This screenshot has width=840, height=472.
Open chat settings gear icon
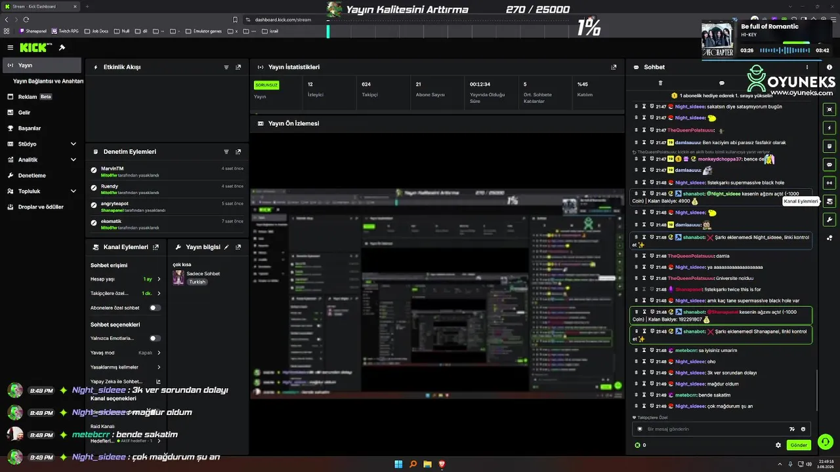coord(778,445)
